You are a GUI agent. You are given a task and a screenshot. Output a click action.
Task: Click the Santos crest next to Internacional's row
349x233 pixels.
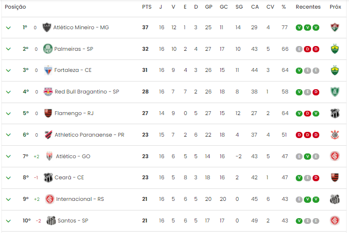click(335, 199)
